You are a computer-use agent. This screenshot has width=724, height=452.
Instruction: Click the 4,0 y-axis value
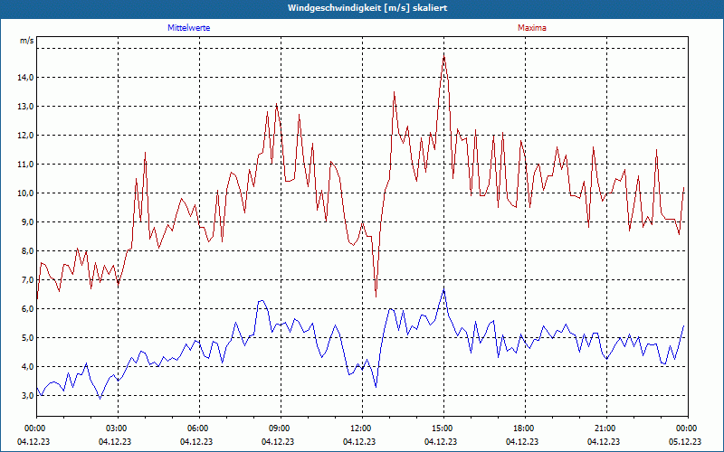[x=28, y=367]
